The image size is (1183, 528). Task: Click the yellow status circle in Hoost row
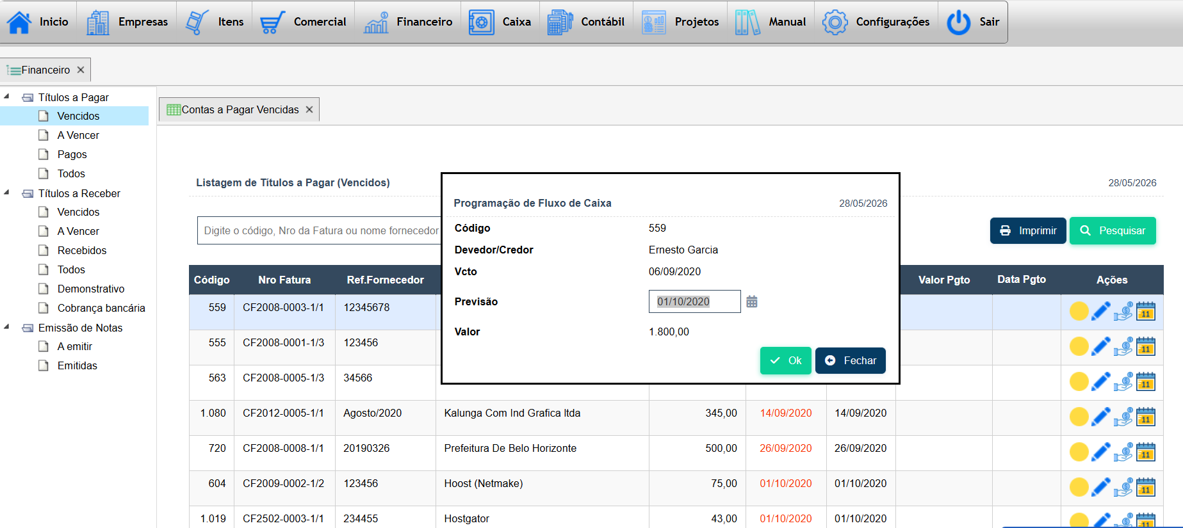coord(1079,488)
